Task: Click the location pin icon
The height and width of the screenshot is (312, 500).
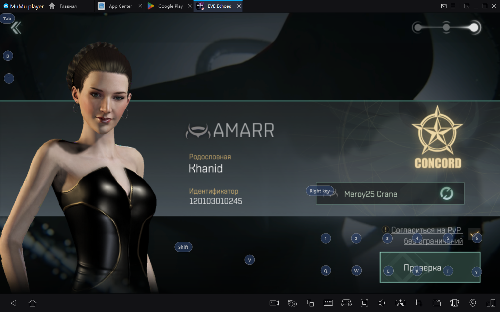Action: [x=473, y=303]
